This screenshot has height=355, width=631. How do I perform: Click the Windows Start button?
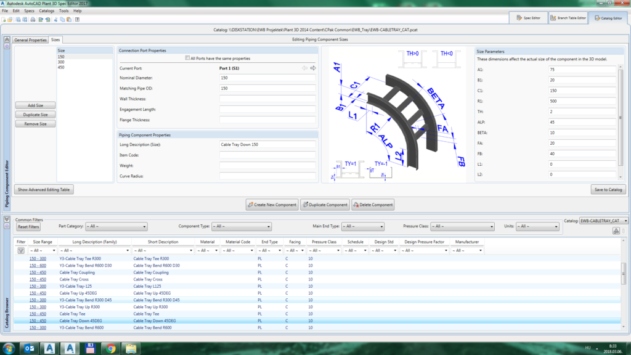tap(9, 348)
